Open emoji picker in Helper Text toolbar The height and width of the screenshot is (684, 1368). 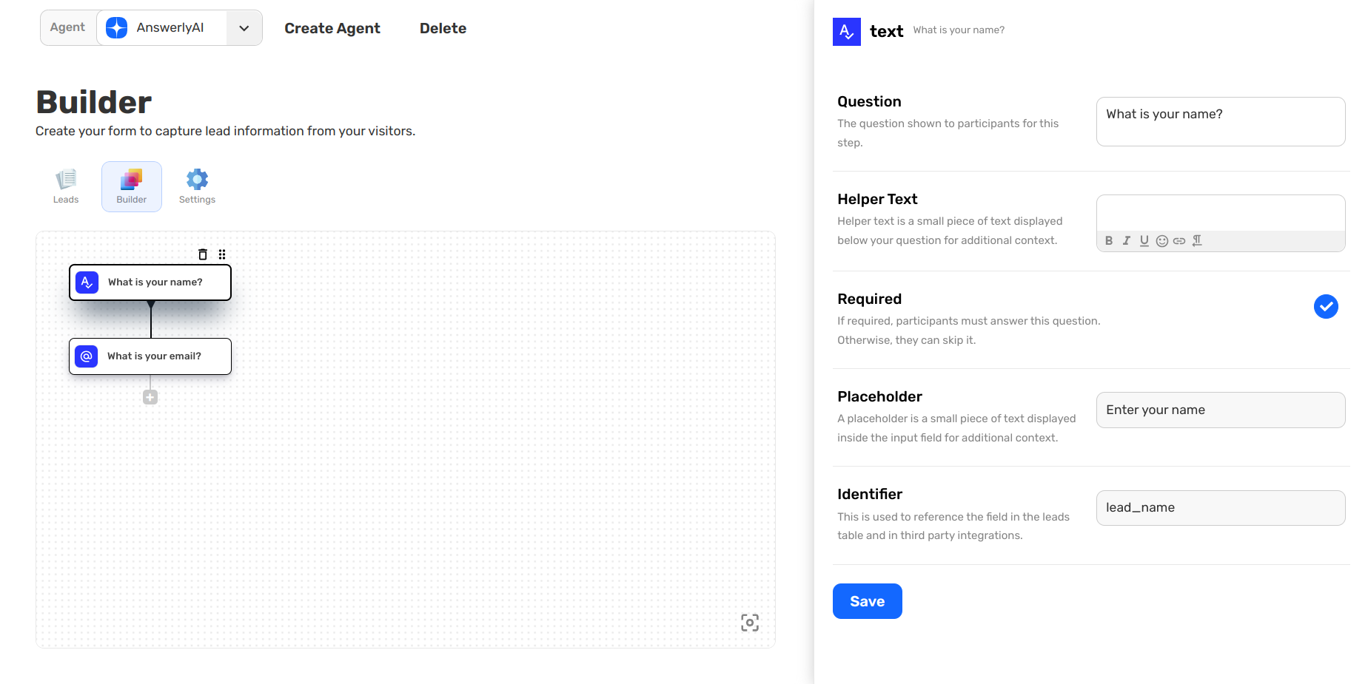point(1161,241)
